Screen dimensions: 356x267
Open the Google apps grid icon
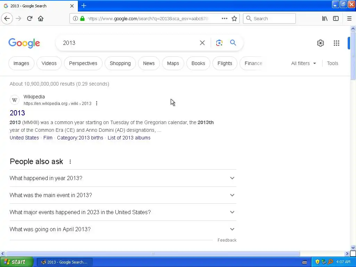tap(337, 43)
